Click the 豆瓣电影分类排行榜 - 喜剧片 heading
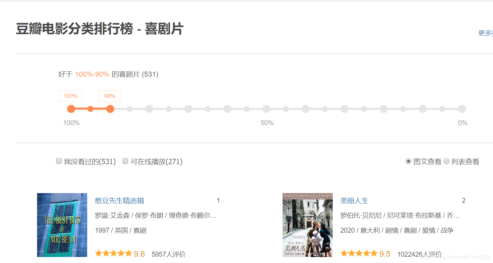493x263 pixels. click(100, 29)
